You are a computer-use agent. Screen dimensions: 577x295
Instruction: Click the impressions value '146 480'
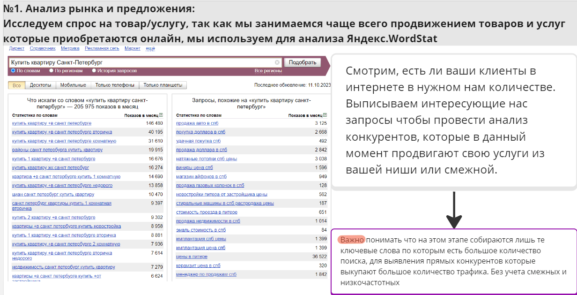click(154, 123)
